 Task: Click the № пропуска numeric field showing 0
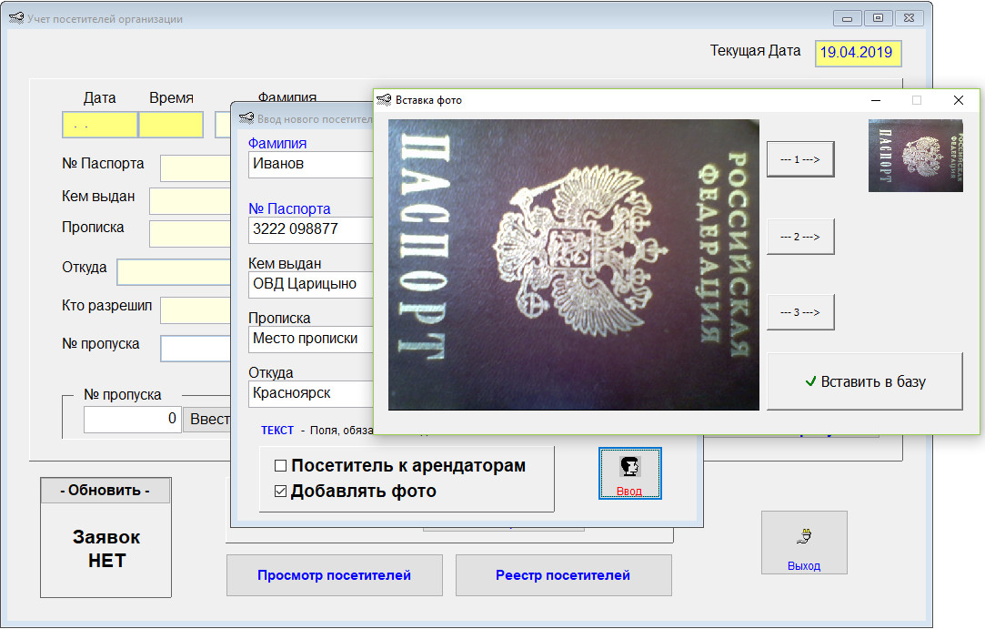133,420
